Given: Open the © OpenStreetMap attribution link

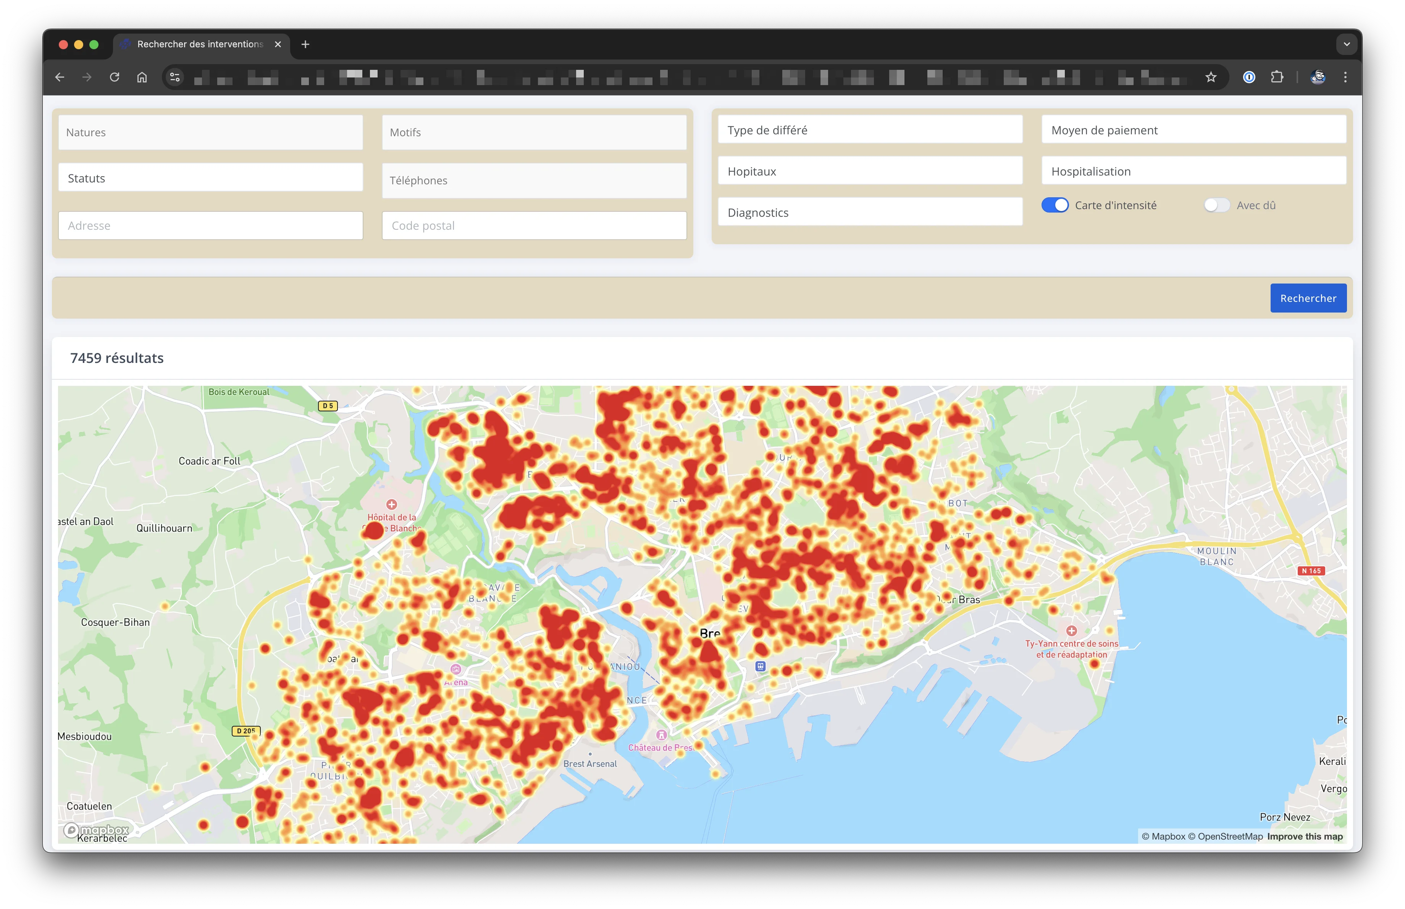Looking at the screenshot, I should (x=1226, y=836).
